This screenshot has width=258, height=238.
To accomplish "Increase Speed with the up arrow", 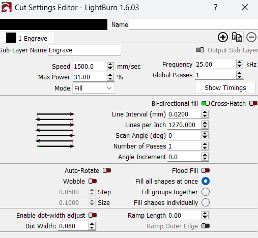I will tap(110, 65).
